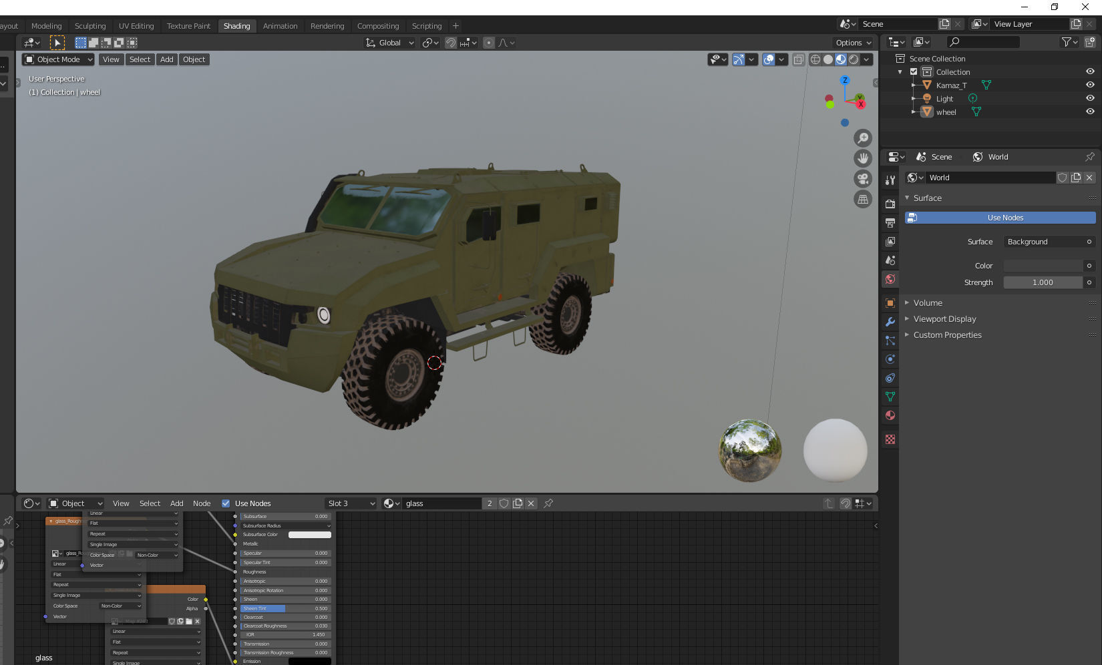This screenshot has height=665, width=1102.
Task: Toggle Use Nodes checkbox in node editor
Action: coord(226,503)
